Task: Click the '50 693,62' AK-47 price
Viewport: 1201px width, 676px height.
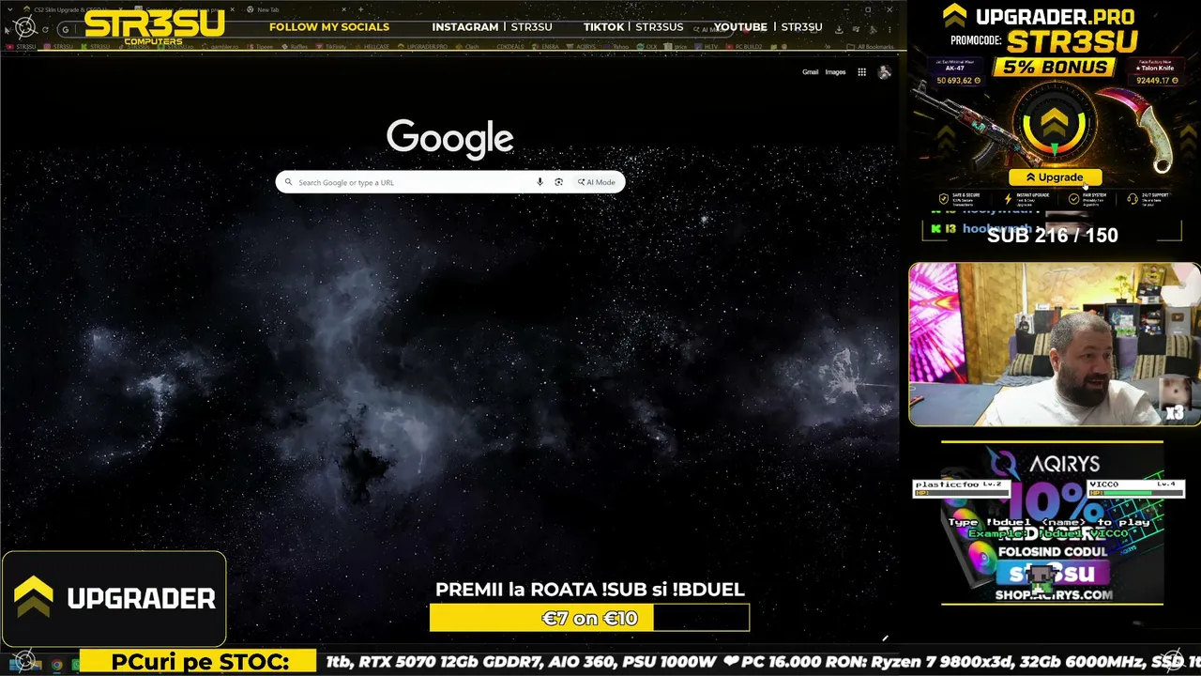Action: tap(958, 81)
